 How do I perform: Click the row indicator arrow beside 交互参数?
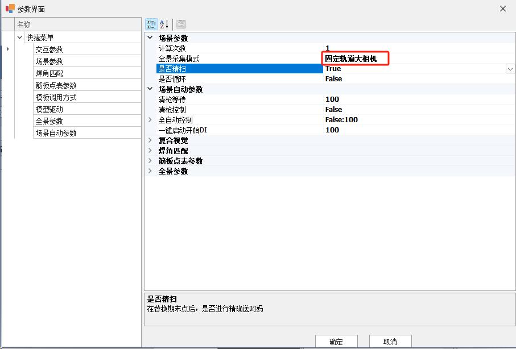click(x=8, y=49)
